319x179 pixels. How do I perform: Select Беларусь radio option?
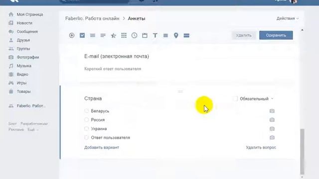[86, 111]
